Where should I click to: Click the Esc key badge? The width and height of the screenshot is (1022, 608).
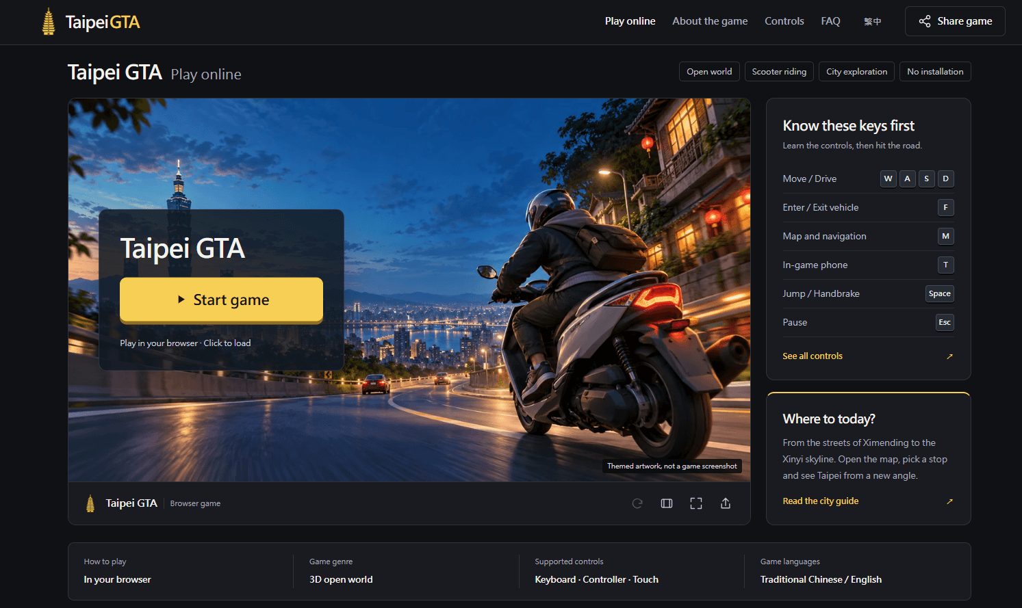(x=945, y=322)
